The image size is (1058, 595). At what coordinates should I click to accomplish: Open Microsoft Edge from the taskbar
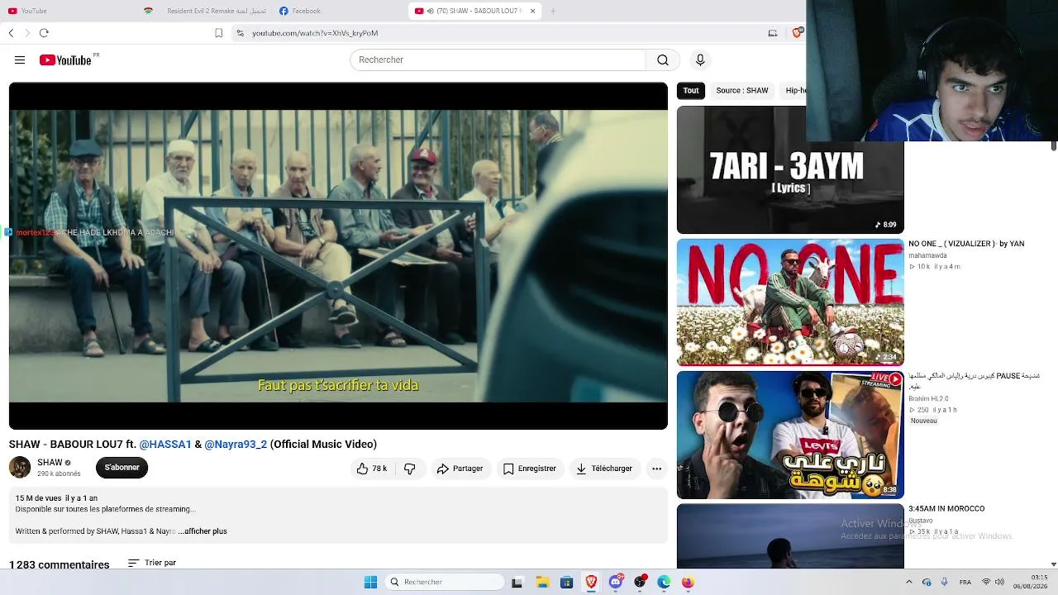point(664,582)
